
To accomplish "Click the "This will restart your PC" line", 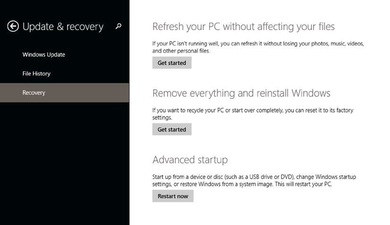I will point(242,184).
